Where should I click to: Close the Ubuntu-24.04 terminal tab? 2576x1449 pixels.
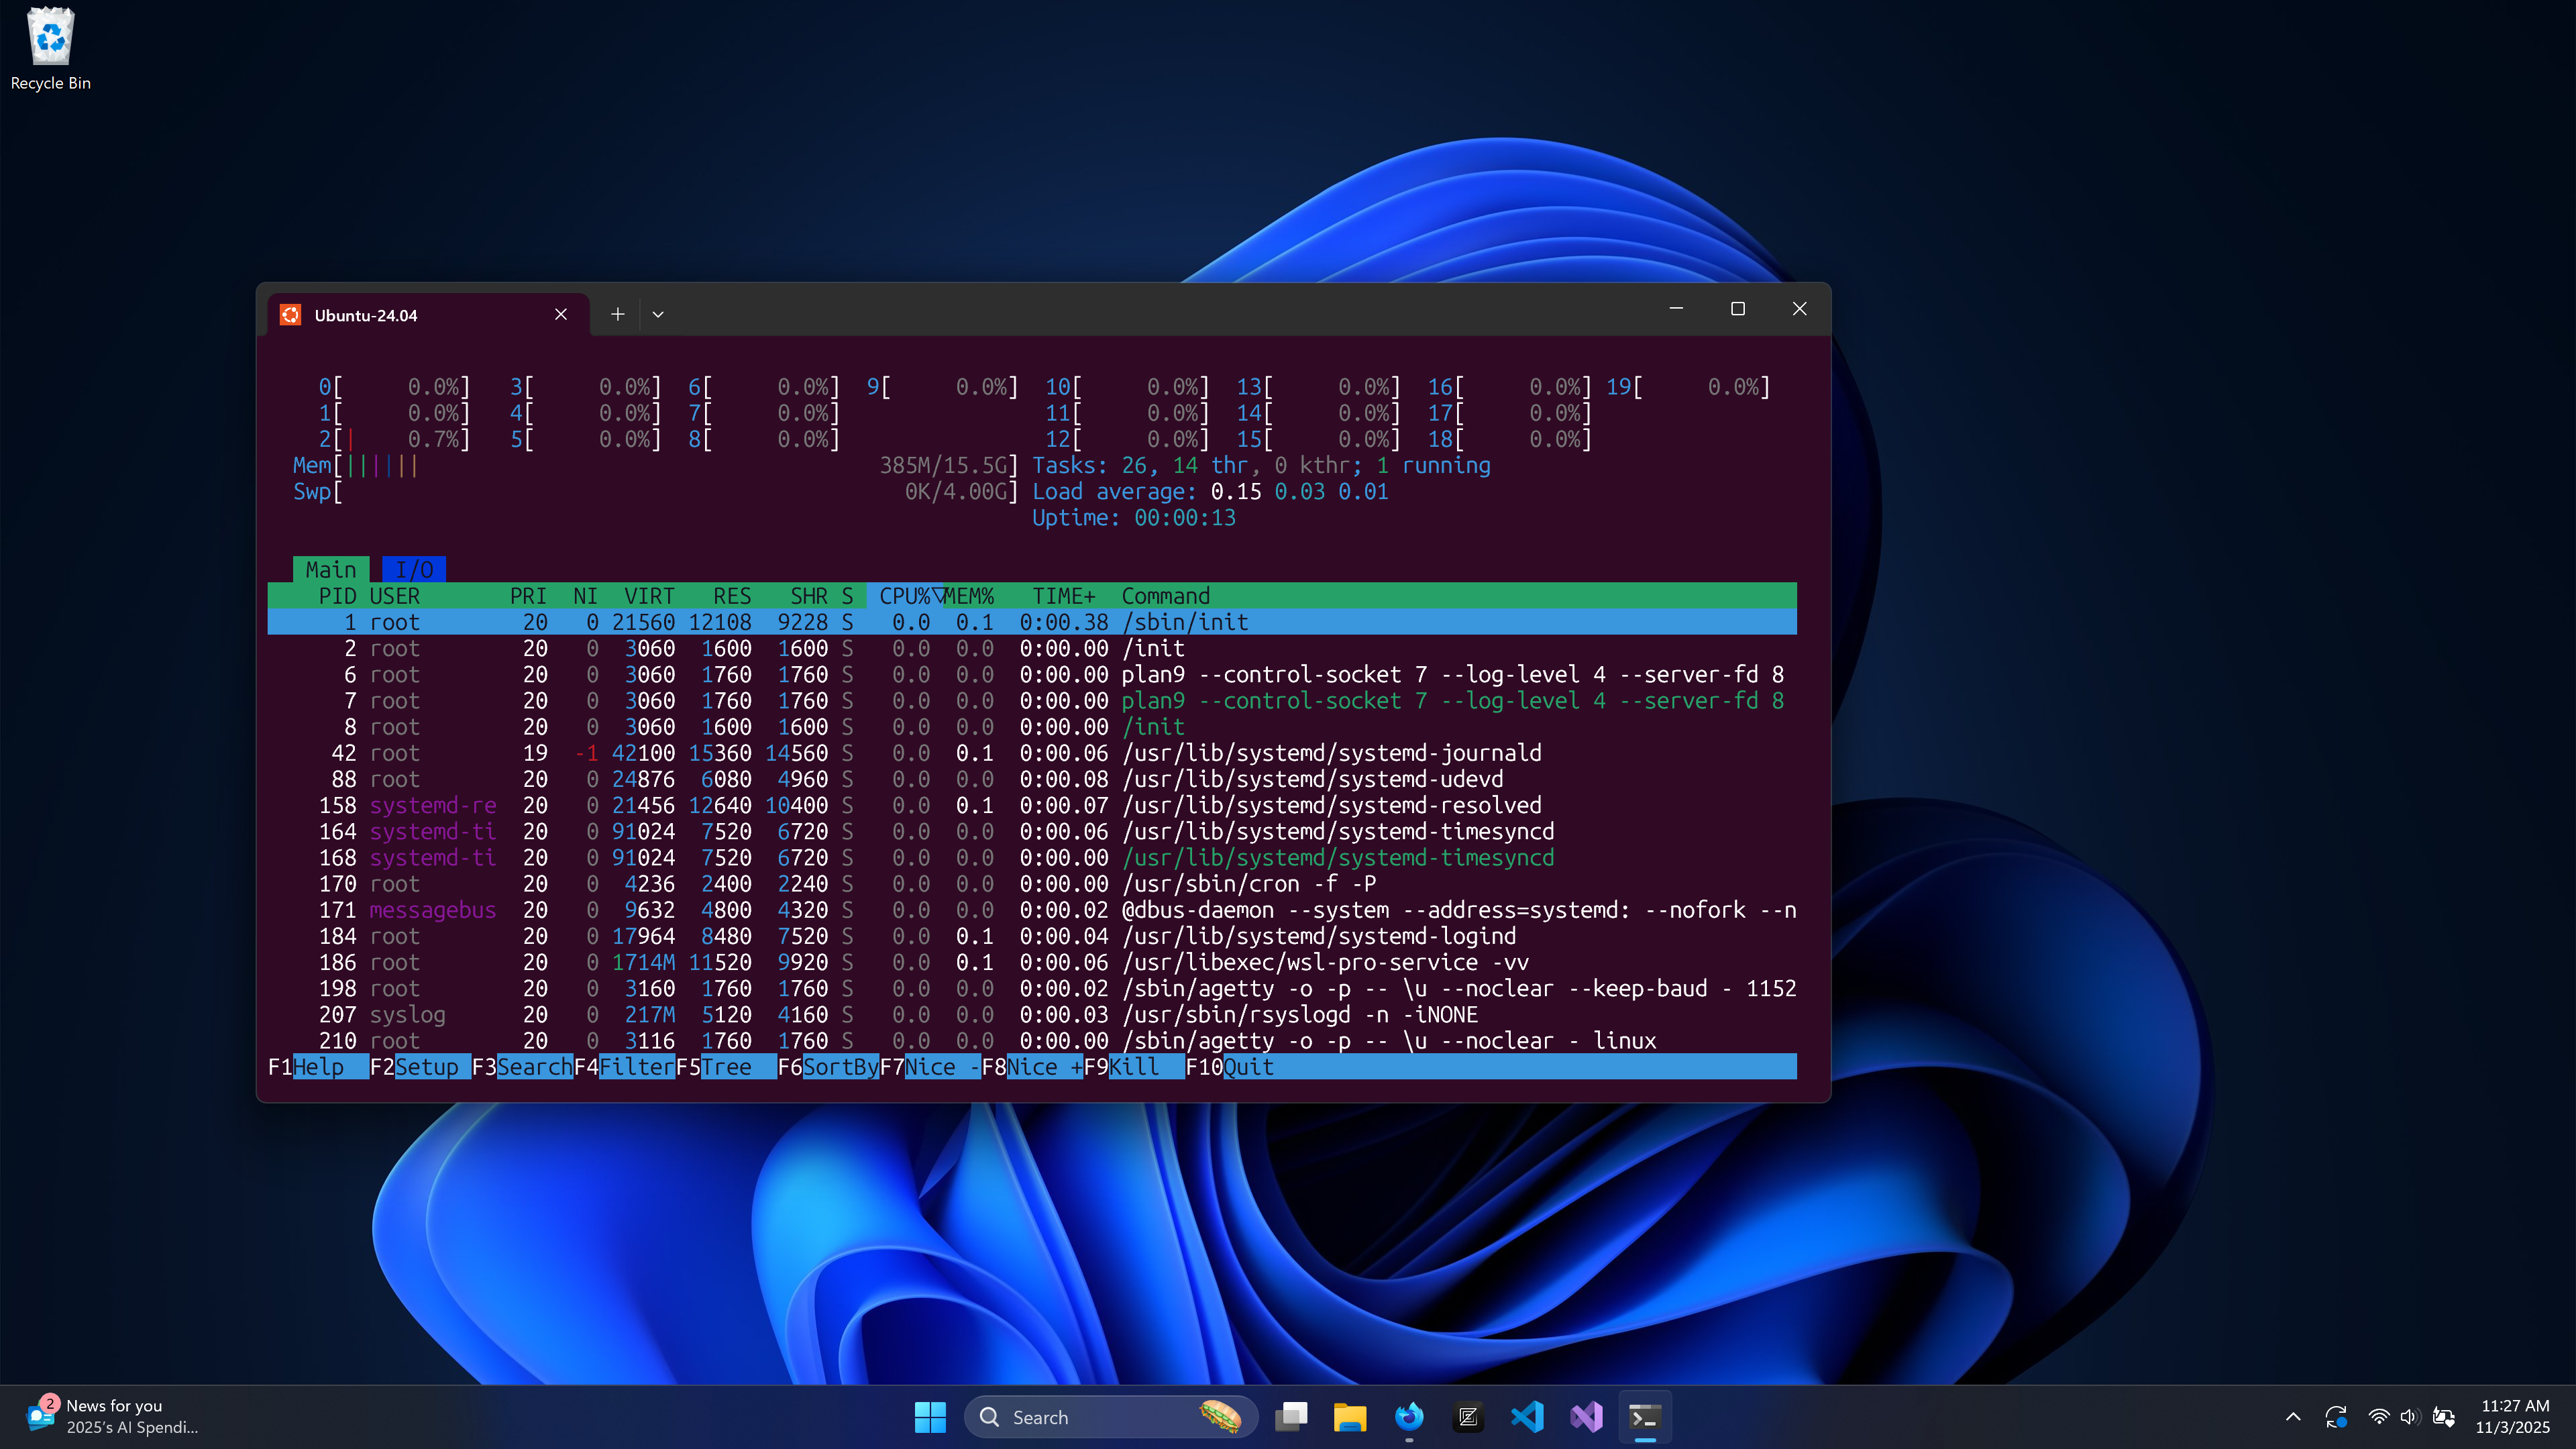point(561,314)
